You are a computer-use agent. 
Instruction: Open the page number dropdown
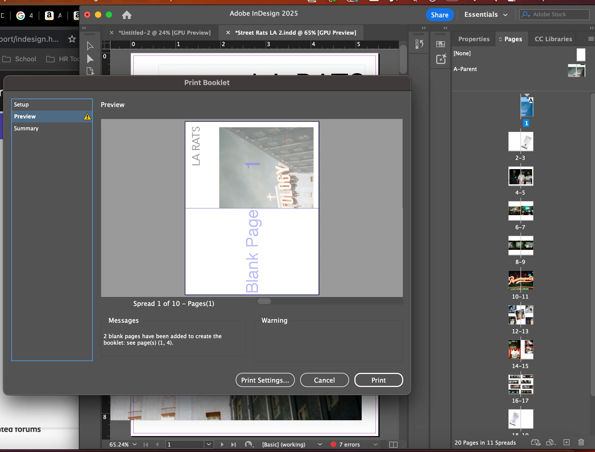tap(209, 444)
